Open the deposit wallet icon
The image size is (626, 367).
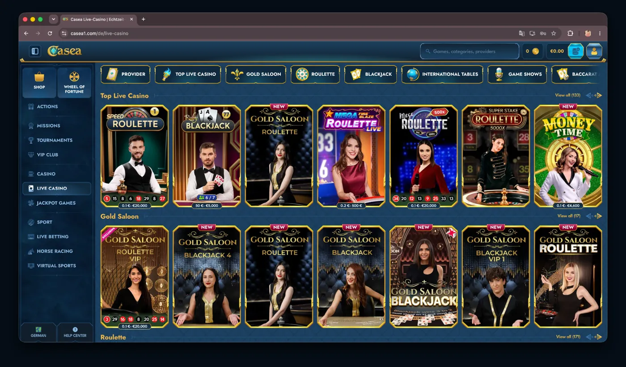[x=575, y=51]
